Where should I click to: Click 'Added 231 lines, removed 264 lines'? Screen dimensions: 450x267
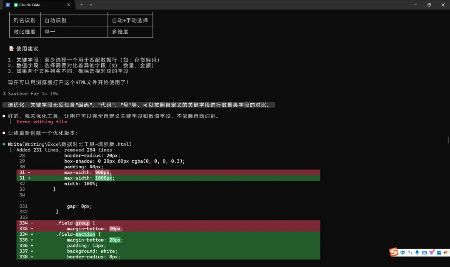(64, 150)
